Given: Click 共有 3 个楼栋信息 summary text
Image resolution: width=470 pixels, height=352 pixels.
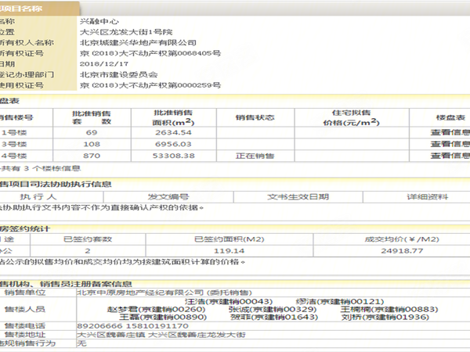Looking at the screenshot, I should pyautogui.click(x=41, y=168).
